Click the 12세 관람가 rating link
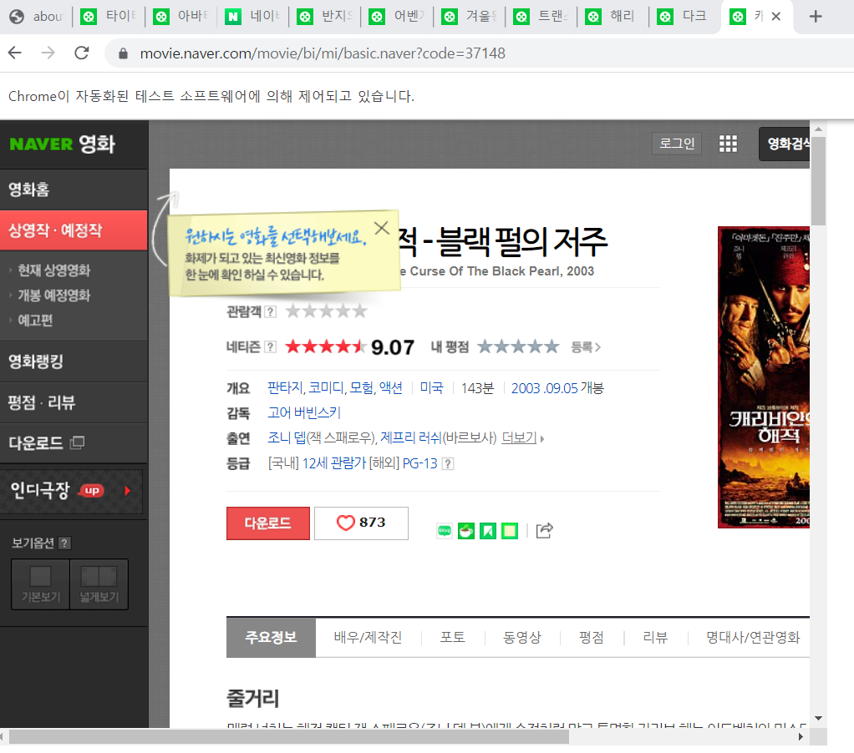Screen dimensions: 854x753 [x=334, y=463]
